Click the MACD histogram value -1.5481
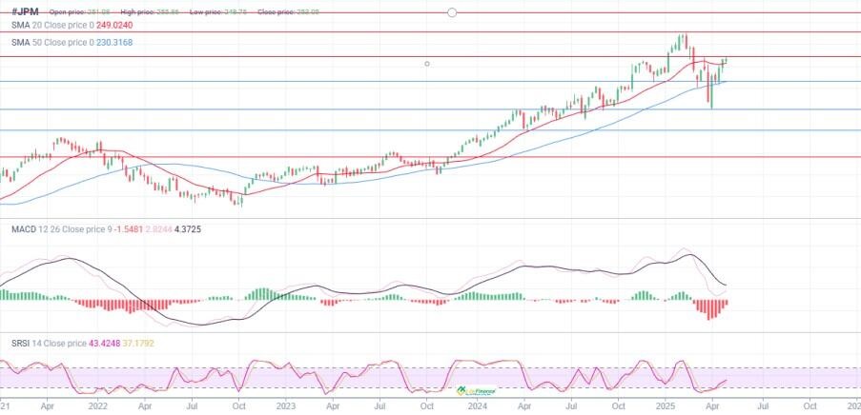The width and height of the screenshot is (861, 415). pos(129,229)
